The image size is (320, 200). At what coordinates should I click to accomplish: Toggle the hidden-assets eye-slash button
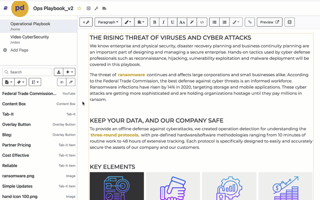tap(62, 82)
